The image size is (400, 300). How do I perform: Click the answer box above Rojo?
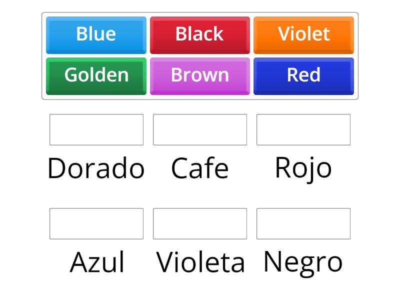[303, 129]
